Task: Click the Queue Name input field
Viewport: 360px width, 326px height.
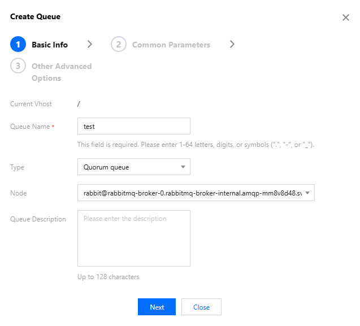Action: (133, 126)
